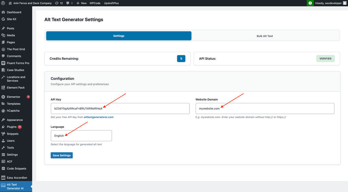The height and width of the screenshot is (192, 348).
Task: Select the Settings tab
Action: coord(119,35)
